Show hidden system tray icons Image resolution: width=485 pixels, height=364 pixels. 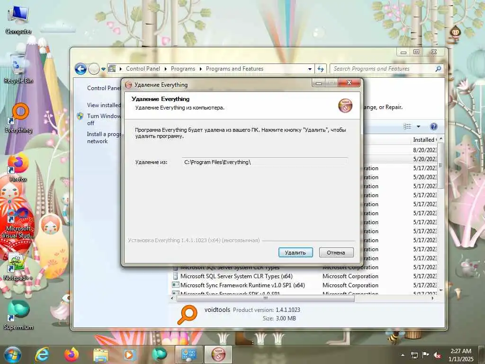403,355
